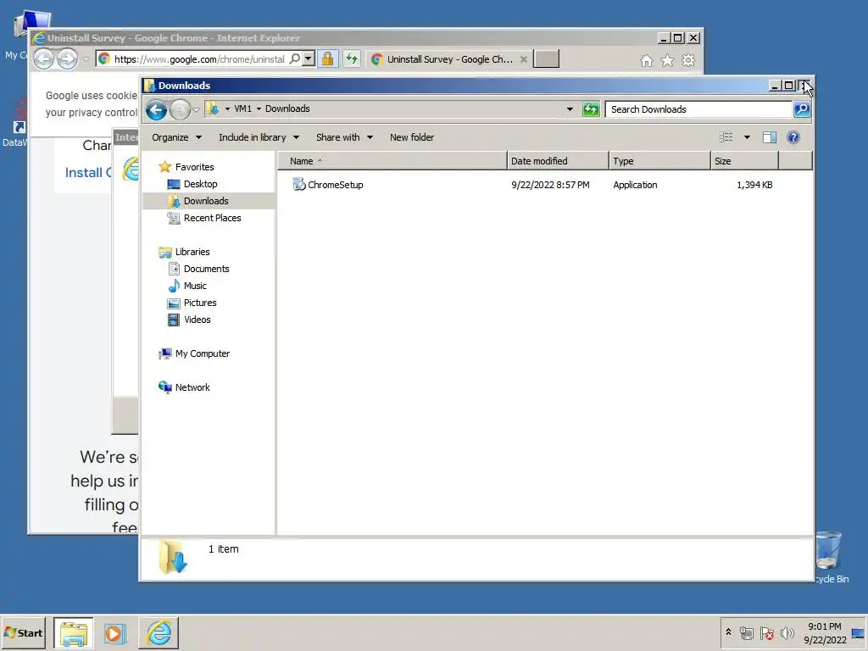
Task: Select Network in the navigation pane
Action: 192,387
